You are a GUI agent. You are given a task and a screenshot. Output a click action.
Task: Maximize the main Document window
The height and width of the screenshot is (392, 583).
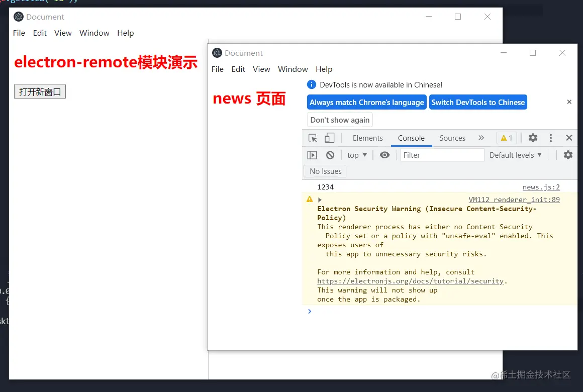(x=458, y=17)
